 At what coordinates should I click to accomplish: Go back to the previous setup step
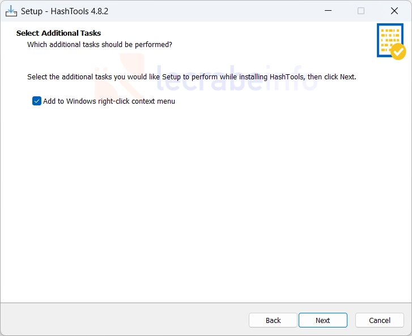click(x=273, y=320)
